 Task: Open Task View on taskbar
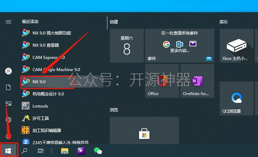40,151
